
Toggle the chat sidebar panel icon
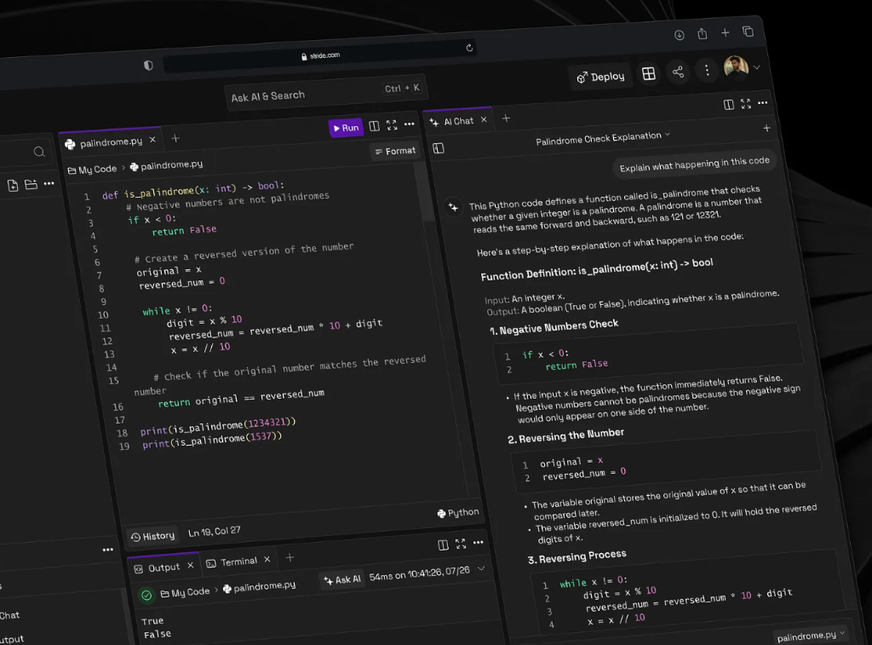(x=439, y=148)
